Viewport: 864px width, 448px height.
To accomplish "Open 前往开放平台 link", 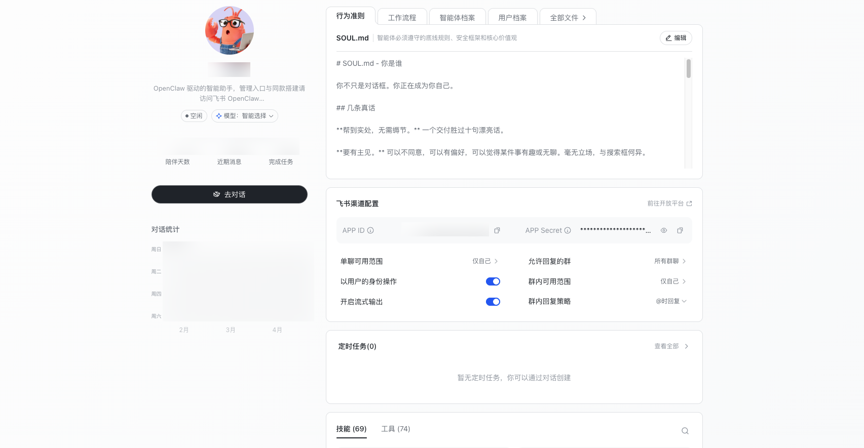I will [669, 203].
